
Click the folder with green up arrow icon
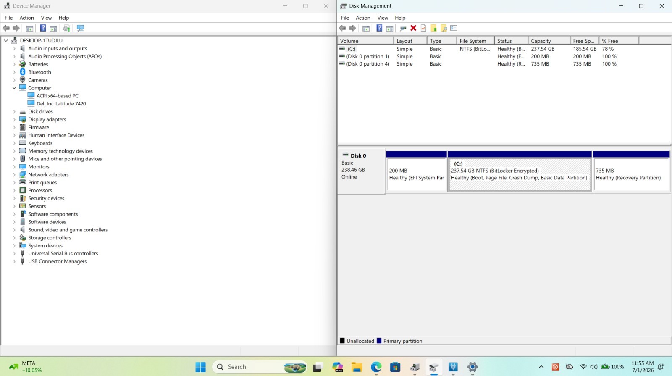pyautogui.click(x=433, y=28)
